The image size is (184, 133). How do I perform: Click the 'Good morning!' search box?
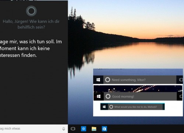(x=140, y=96)
